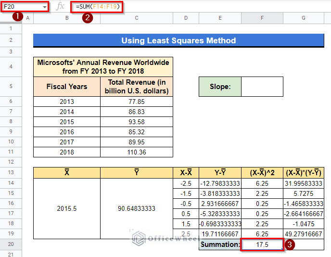Select the X-X̄ cell with -0.5

point(186,204)
